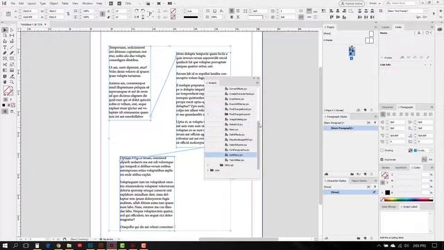
Task: Select the Type tool
Action: pyautogui.click(x=5, y=47)
